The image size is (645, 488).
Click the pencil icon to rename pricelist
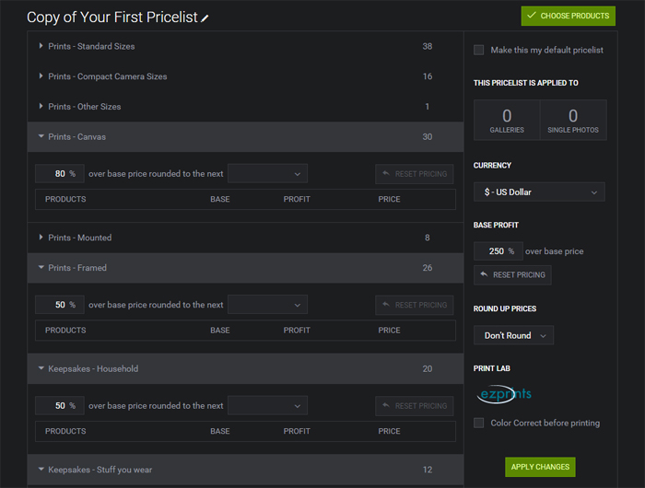[205, 18]
